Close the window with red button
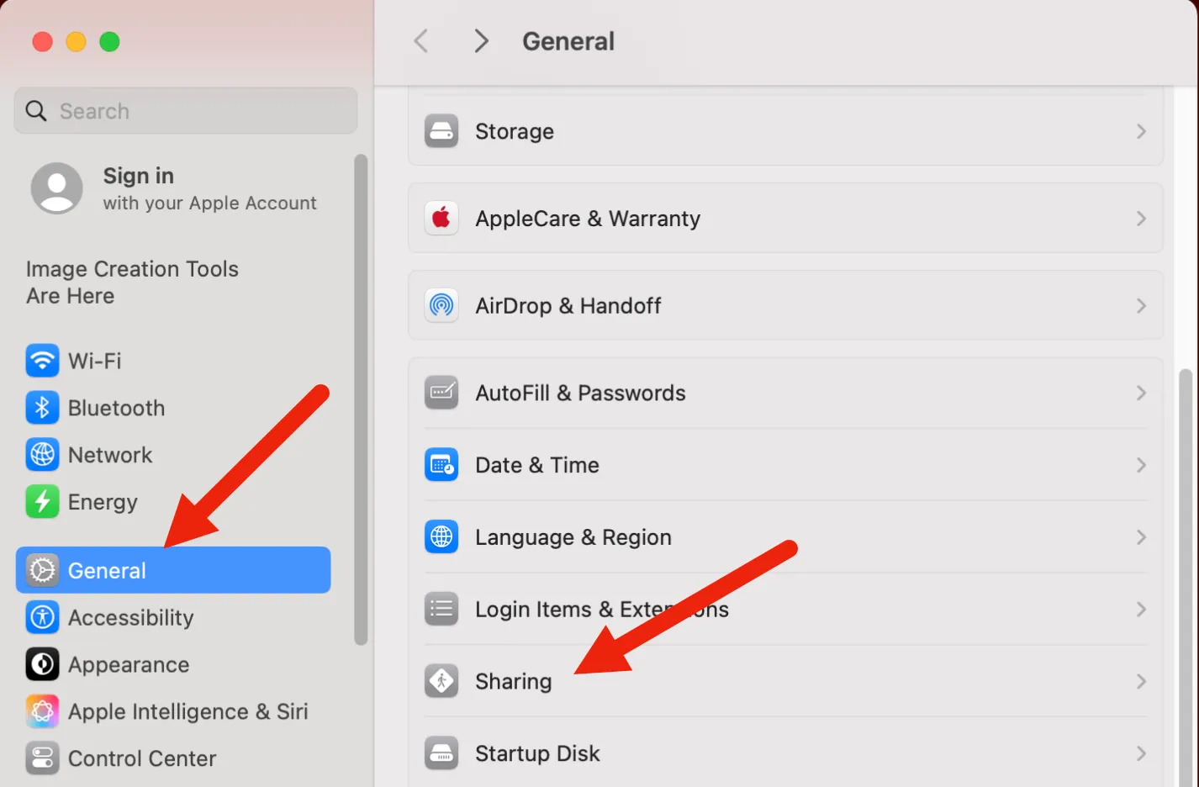The image size is (1199, 787). (x=42, y=41)
